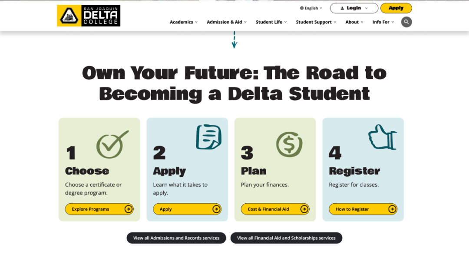Click the globe icon beside English
This screenshot has height=260, width=469.
pos(302,8)
